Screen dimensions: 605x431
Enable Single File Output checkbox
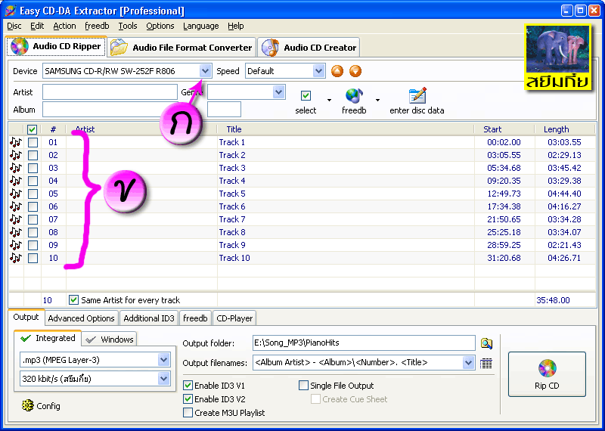tap(304, 385)
